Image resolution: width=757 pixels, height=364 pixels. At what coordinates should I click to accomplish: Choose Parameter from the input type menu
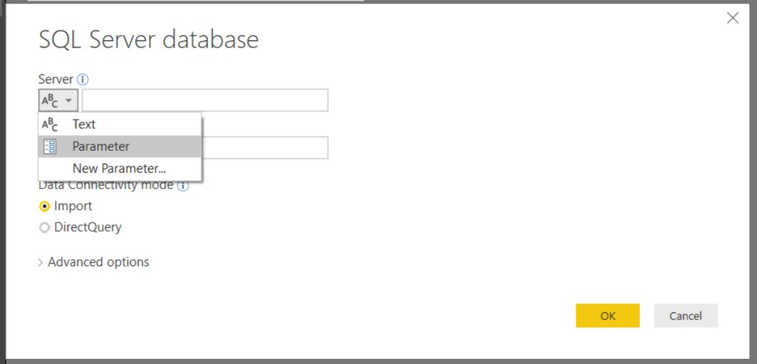coord(101,147)
